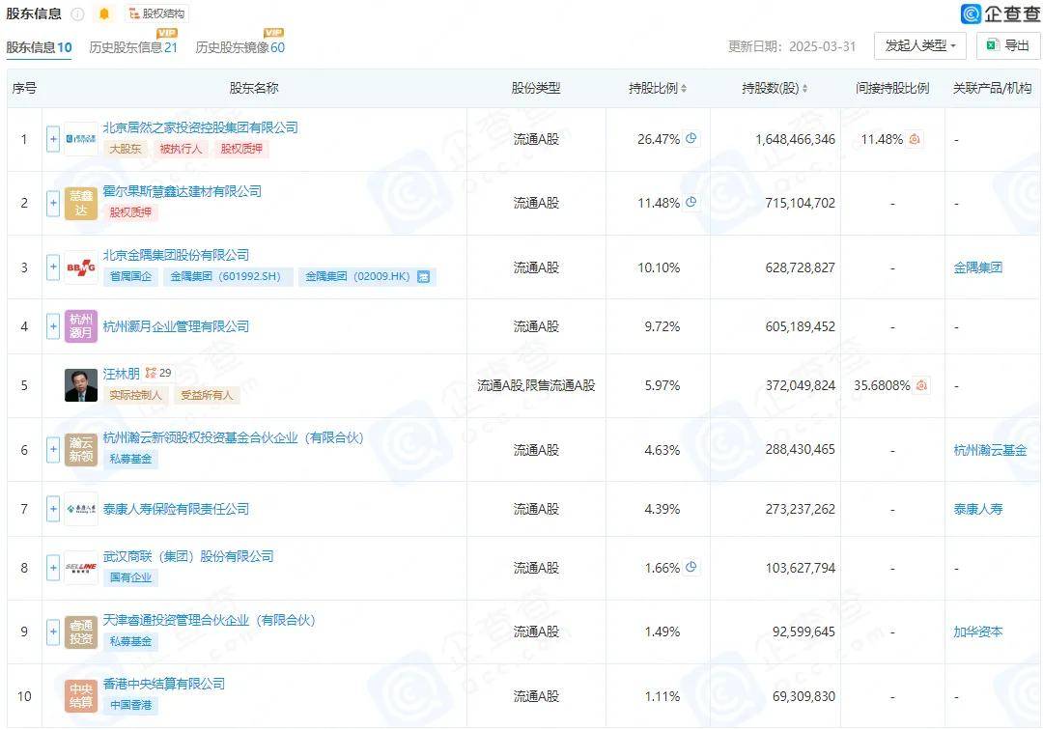Click the path icon beside 35.6808%
1043x730 pixels.
[x=921, y=385]
